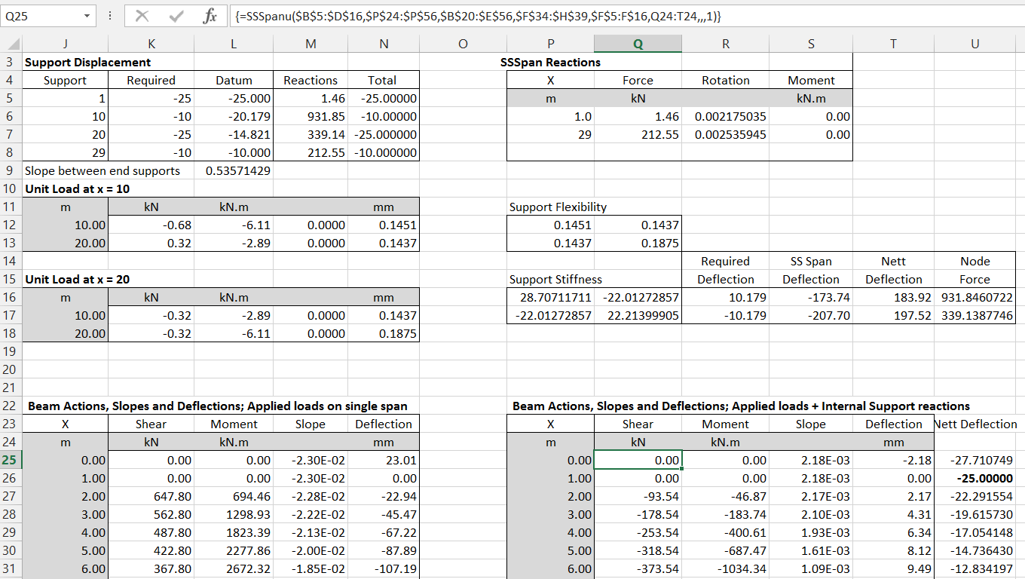1025x579 pixels.
Task: Open the Name Box dropdown arrow
Action: [x=85, y=16]
